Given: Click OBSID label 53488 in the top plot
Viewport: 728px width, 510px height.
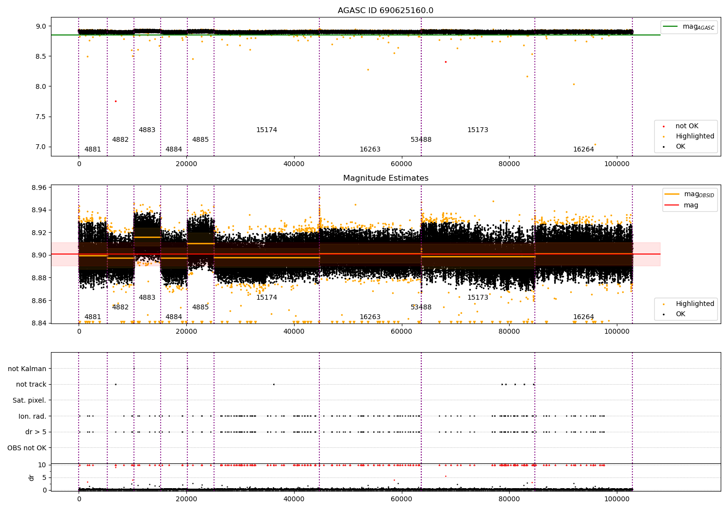Looking at the screenshot, I should point(421,140).
